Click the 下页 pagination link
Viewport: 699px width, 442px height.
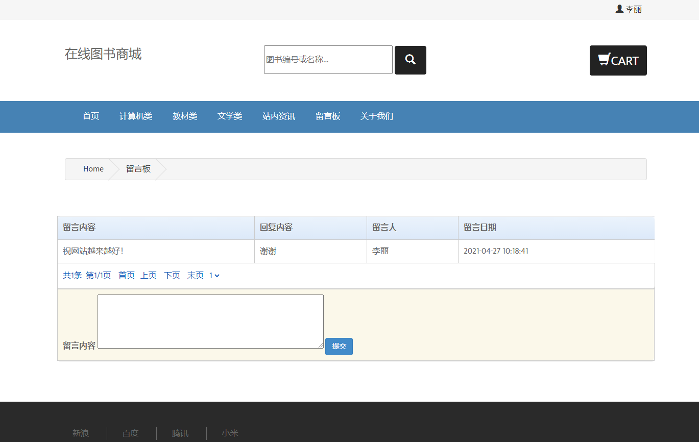coord(172,275)
